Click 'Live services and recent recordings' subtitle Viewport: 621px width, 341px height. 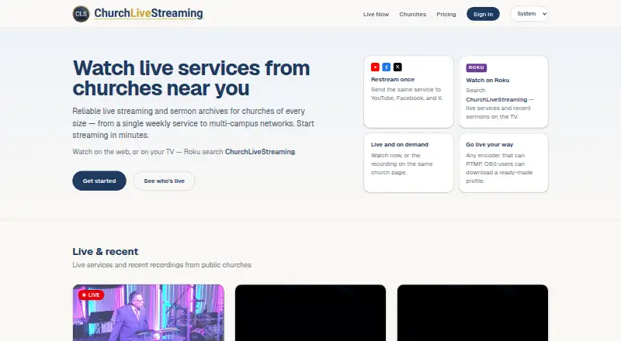(162, 265)
